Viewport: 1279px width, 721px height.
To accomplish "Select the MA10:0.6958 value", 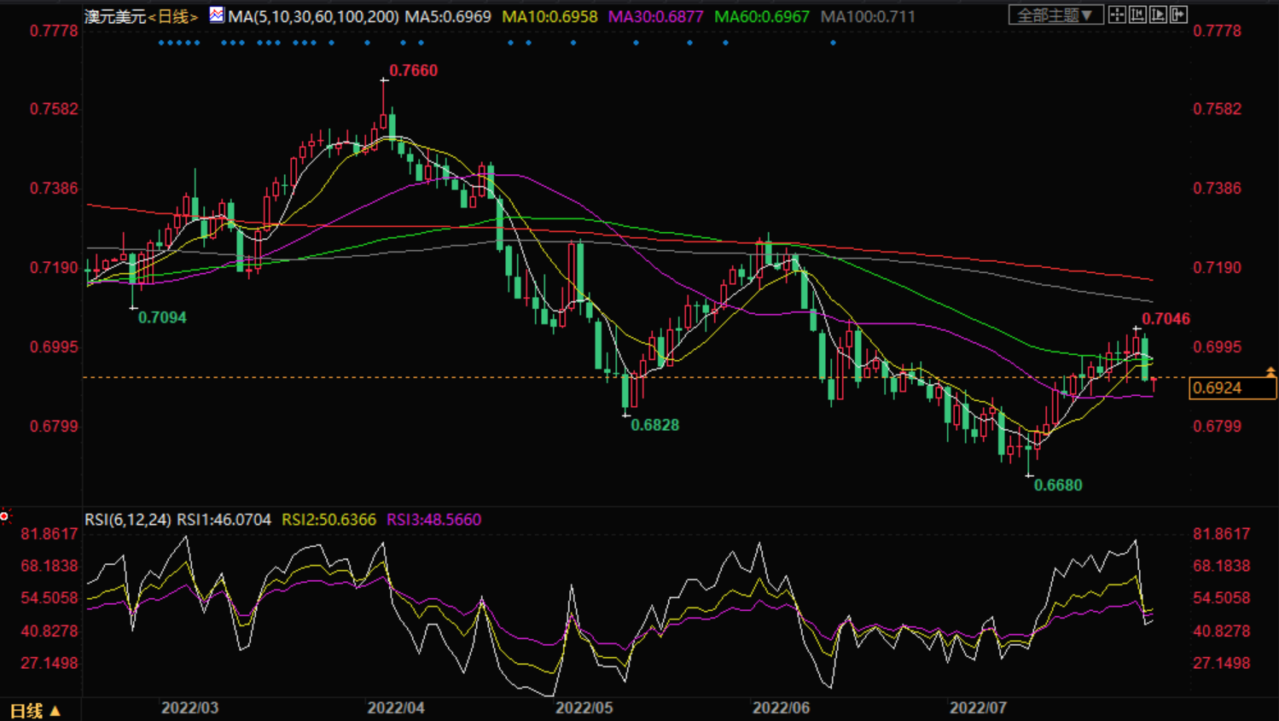I will [549, 16].
